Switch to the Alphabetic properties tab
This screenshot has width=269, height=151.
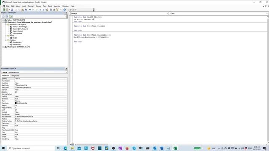[5, 75]
